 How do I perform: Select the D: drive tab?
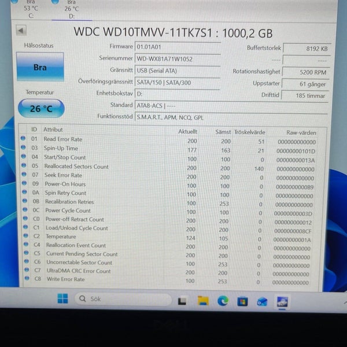pos(72,9)
